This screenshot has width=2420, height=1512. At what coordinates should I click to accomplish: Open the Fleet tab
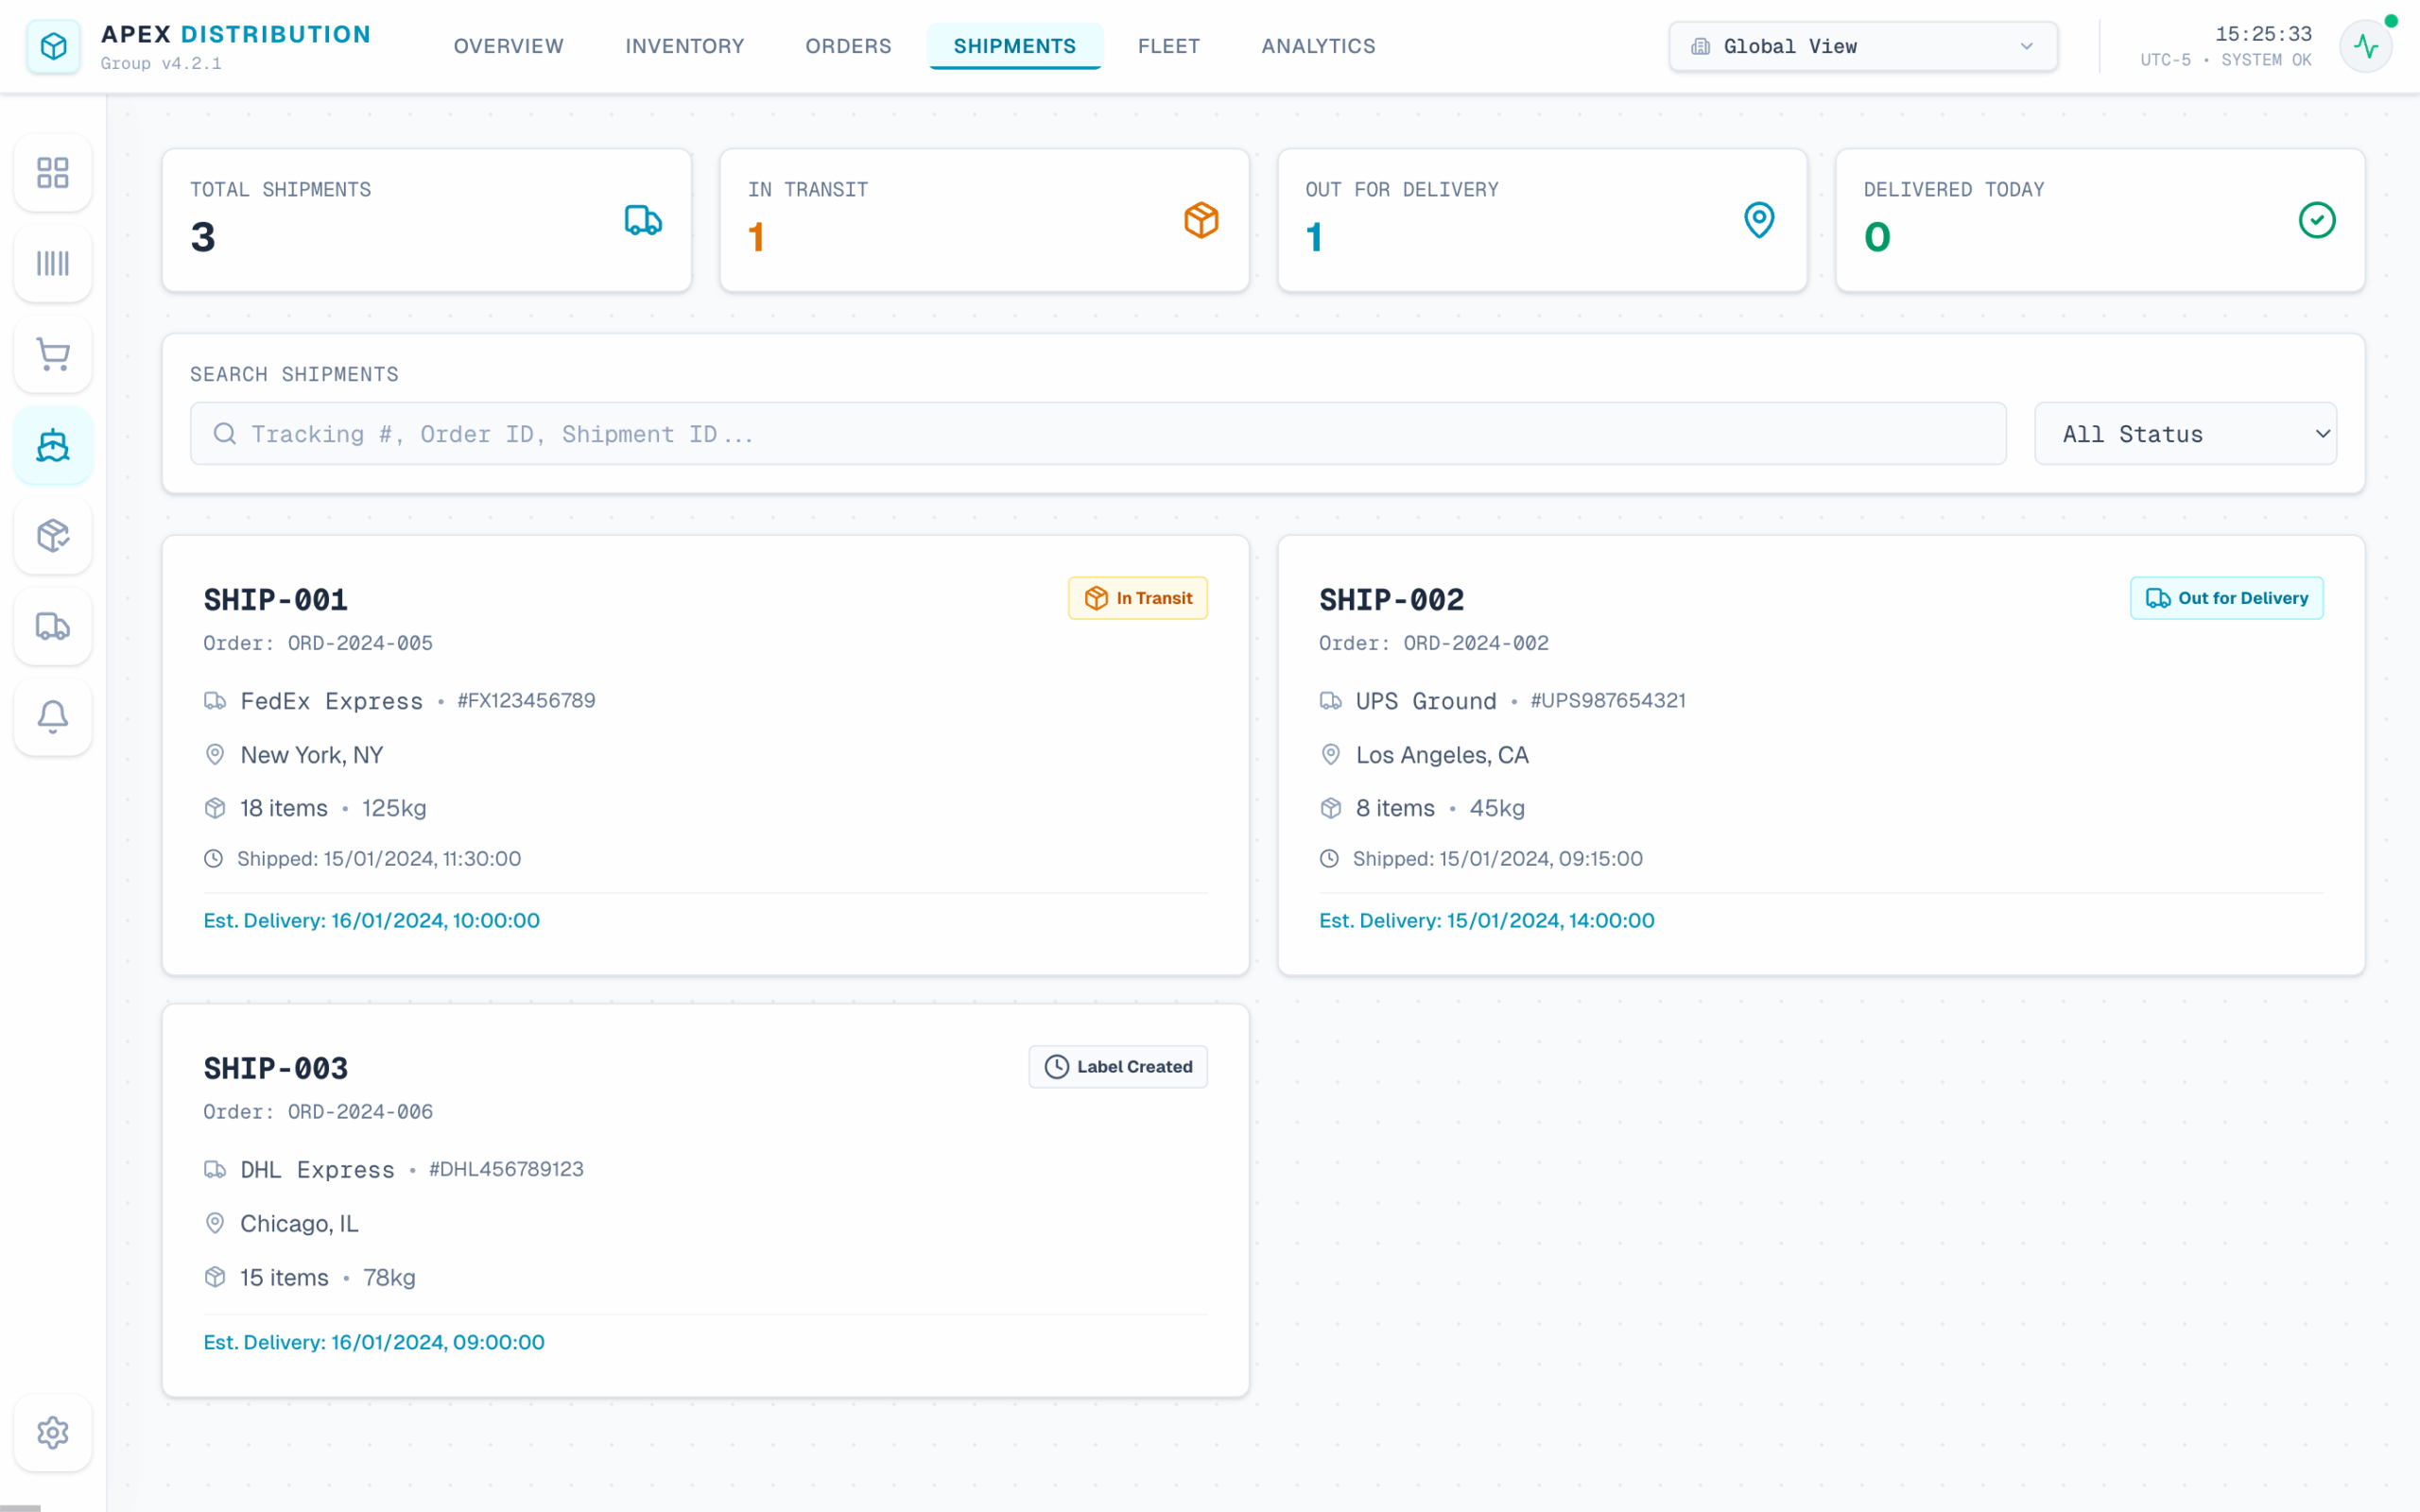point(1168,46)
